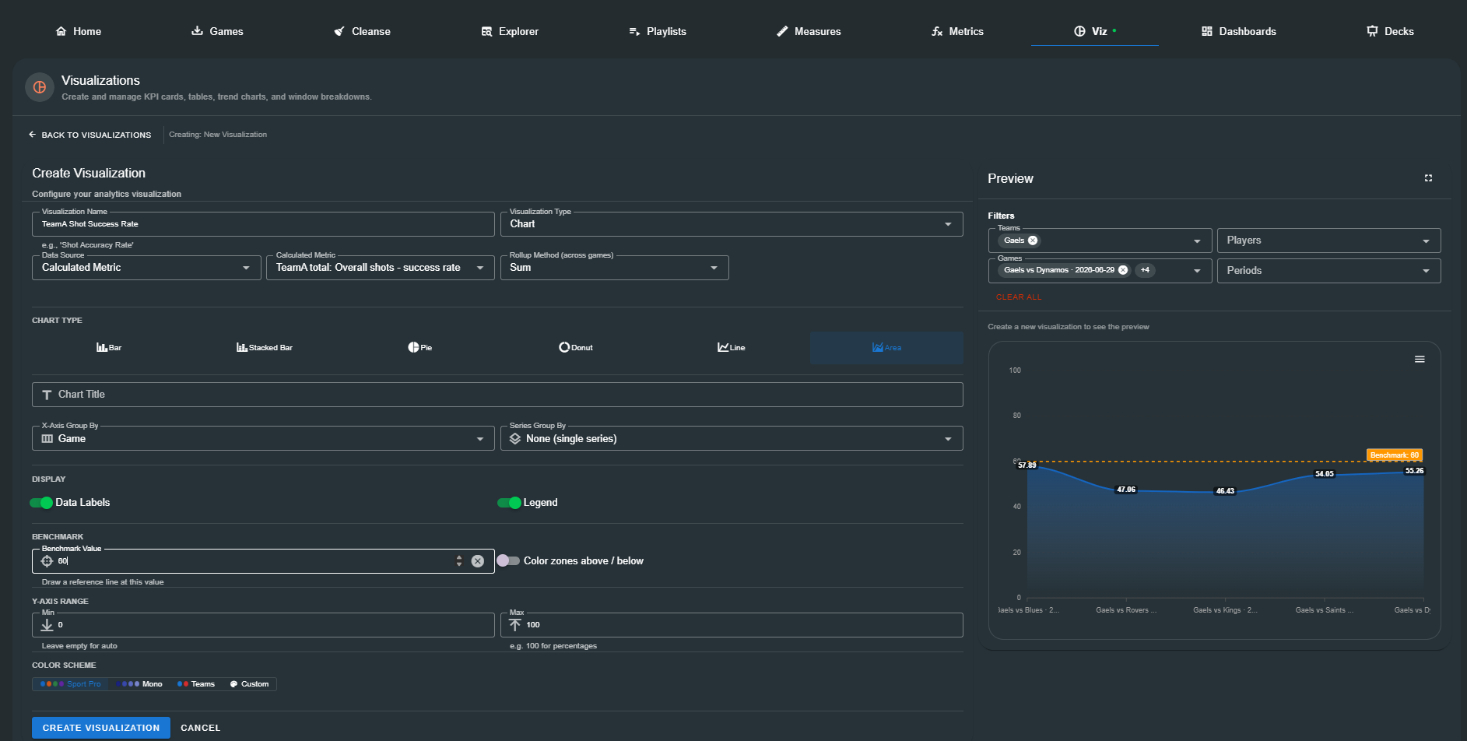Click the Cancel button
Viewport: 1467px width, 741px height.
pyautogui.click(x=201, y=728)
